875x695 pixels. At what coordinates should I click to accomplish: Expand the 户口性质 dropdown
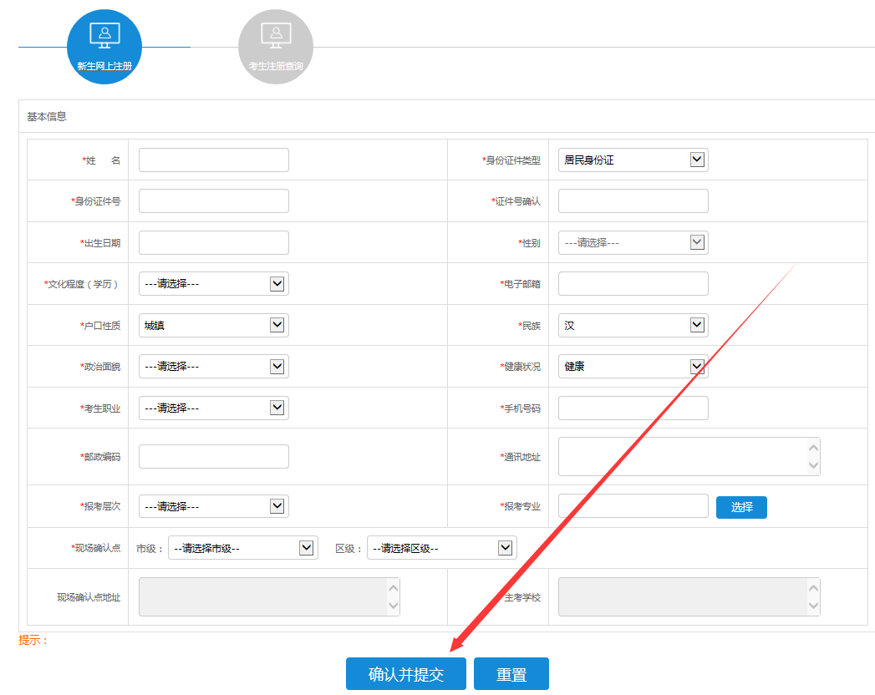point(213,325)
